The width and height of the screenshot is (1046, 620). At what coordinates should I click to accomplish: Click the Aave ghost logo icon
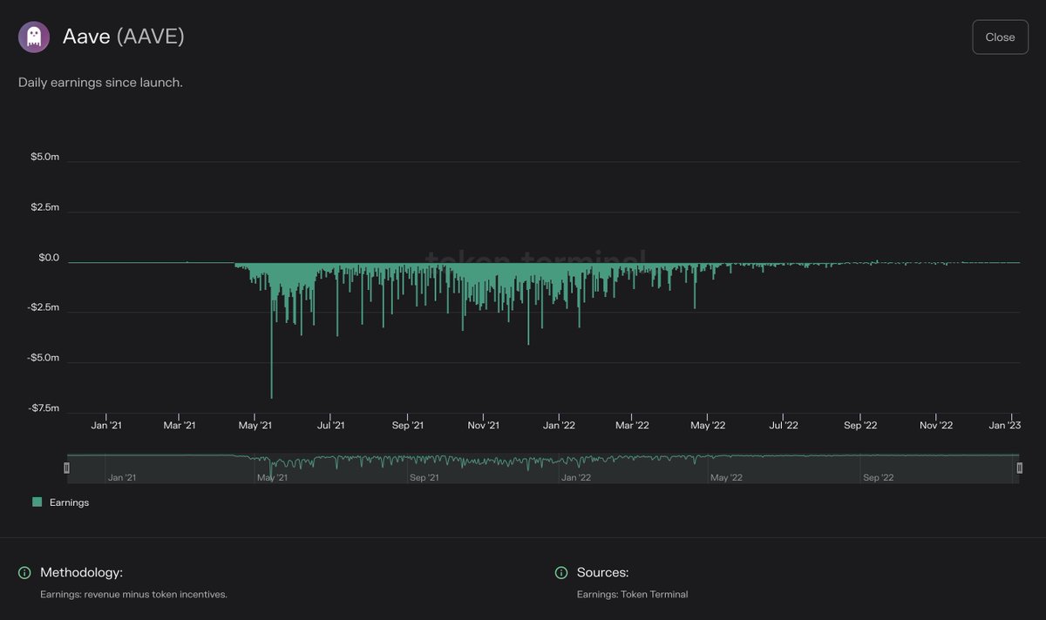pyautogui.click(x=34, y=37)
